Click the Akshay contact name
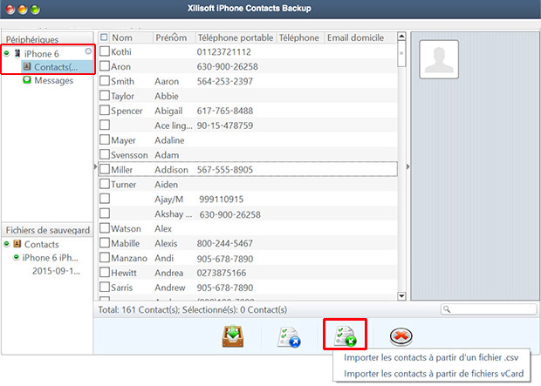Viewport: 541px width, 386px height. pos(173,214)
